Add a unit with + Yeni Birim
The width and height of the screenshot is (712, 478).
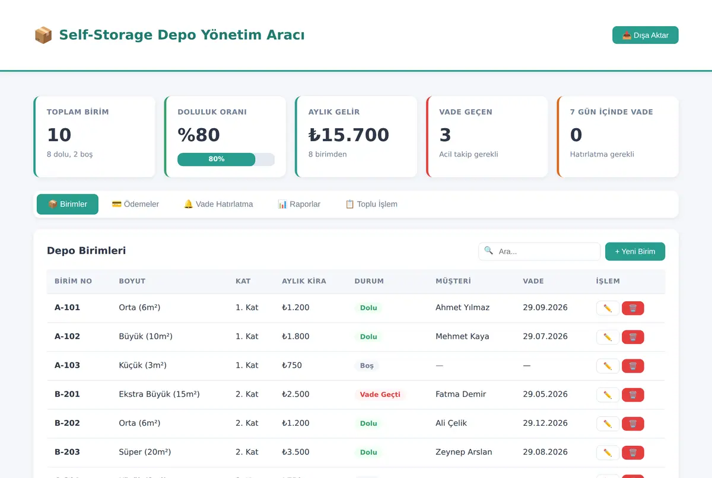[635, 251]
